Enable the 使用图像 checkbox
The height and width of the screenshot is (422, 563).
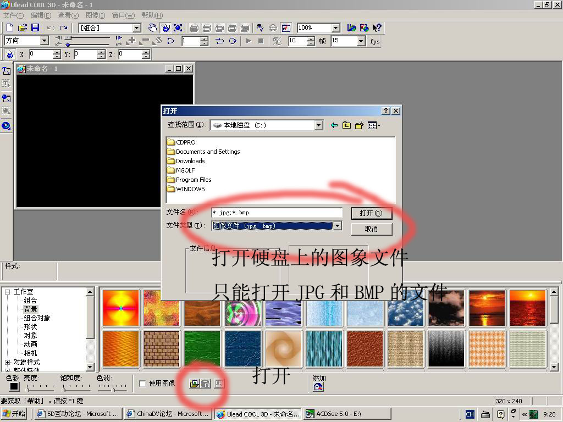pyautogui.click(x=142, y=384)
